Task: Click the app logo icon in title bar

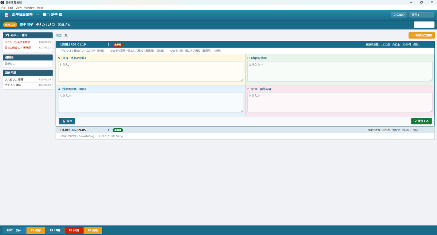Action: tap(3, 3)
